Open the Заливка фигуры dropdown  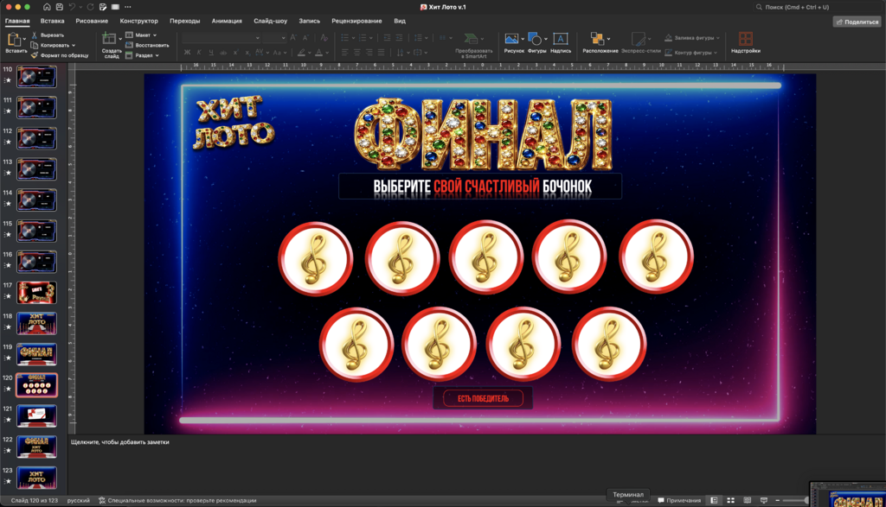tap(692, 38)
